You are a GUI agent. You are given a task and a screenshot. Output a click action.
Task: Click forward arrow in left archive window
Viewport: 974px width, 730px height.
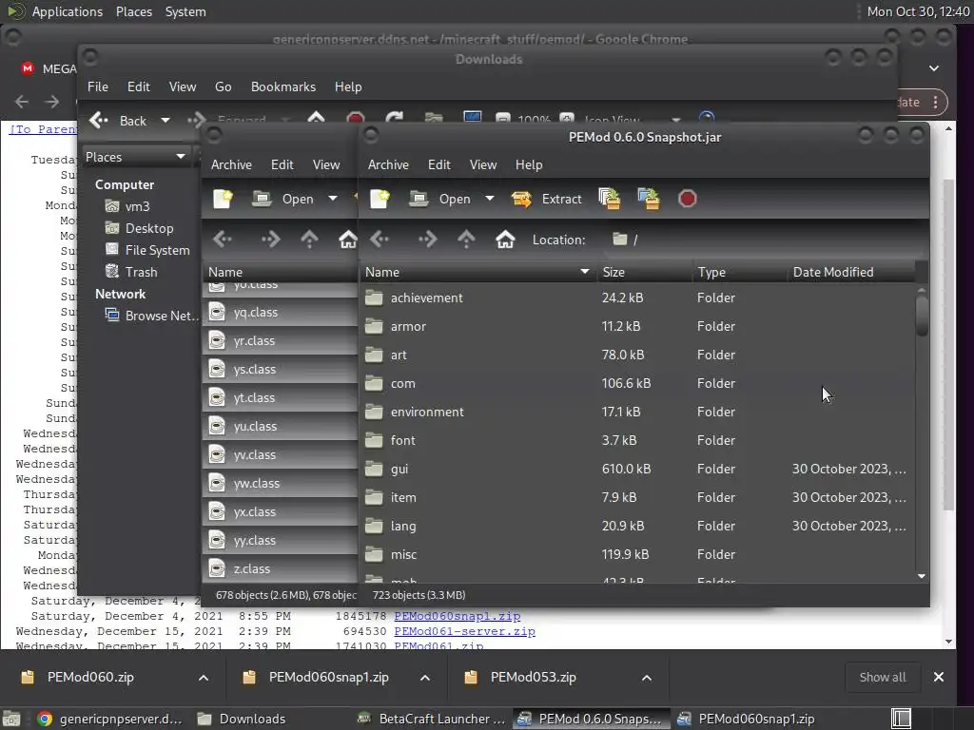[x=270, y=239]
